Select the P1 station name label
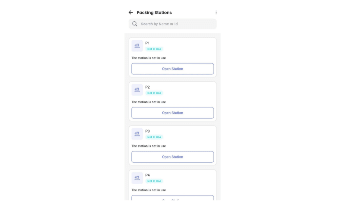This screenshot has width=356, height=204. tap(148, 43)
